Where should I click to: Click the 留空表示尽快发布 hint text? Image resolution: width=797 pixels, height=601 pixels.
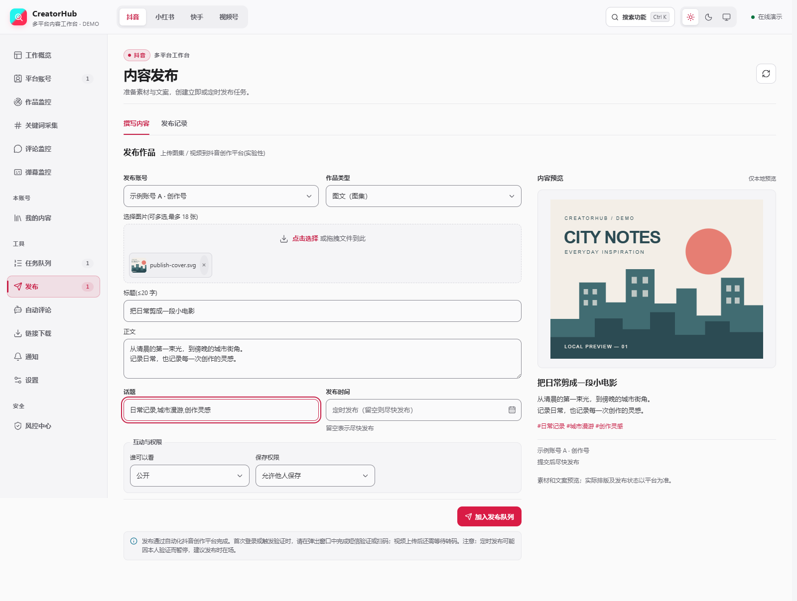[x=350, y=428]
